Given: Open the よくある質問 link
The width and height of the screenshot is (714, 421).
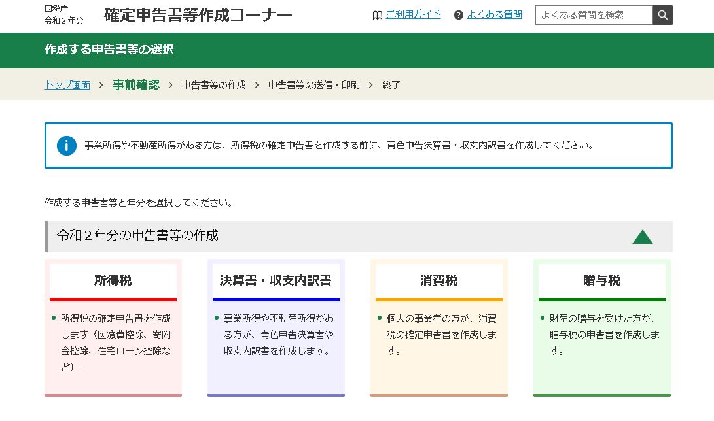Looking at the screenshot, I should (494, 14).
